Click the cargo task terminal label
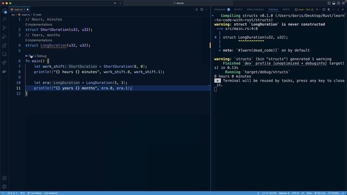The image size is (347, 195). pyautogui.click(x=304, y=10)
